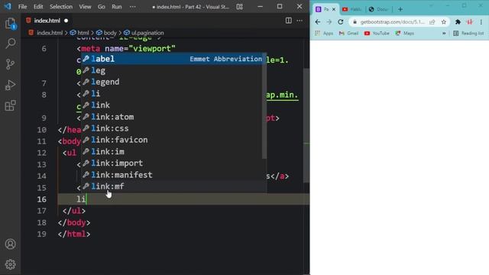Choose link:import suggestion
This screenshot has width=489, height=275.
(173, 163)
